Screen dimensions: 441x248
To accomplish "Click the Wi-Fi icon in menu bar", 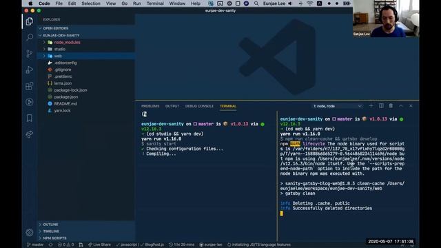I will pos(310,3).
